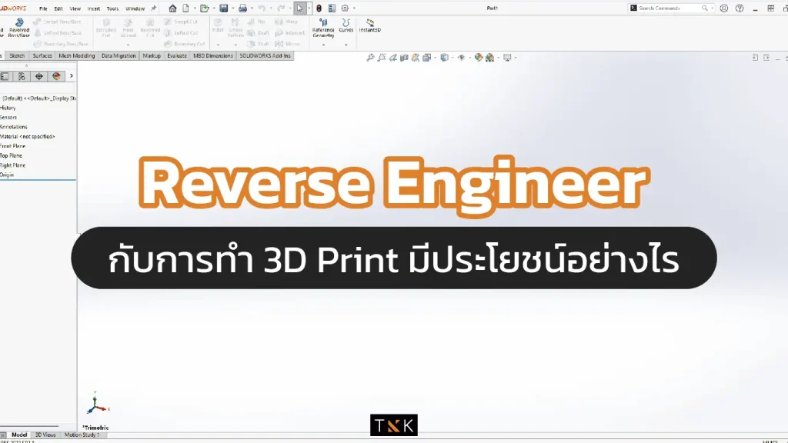This screenshot has width=788, height=443.
Task: Expand the Curves dropdown
Action: pyautogui.click(x=346, y=45)
